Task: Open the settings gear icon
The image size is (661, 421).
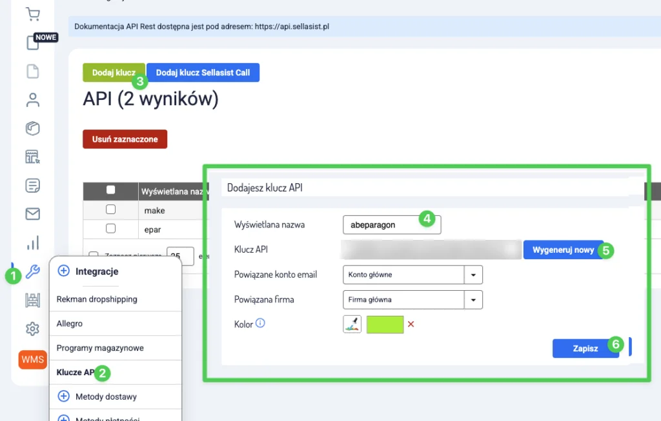Action: (32, 329)
